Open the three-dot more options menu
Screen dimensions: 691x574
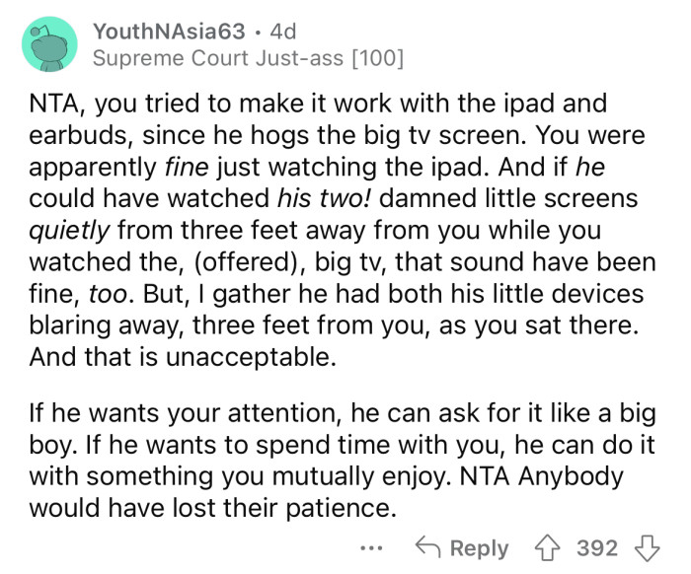(371, 549)
